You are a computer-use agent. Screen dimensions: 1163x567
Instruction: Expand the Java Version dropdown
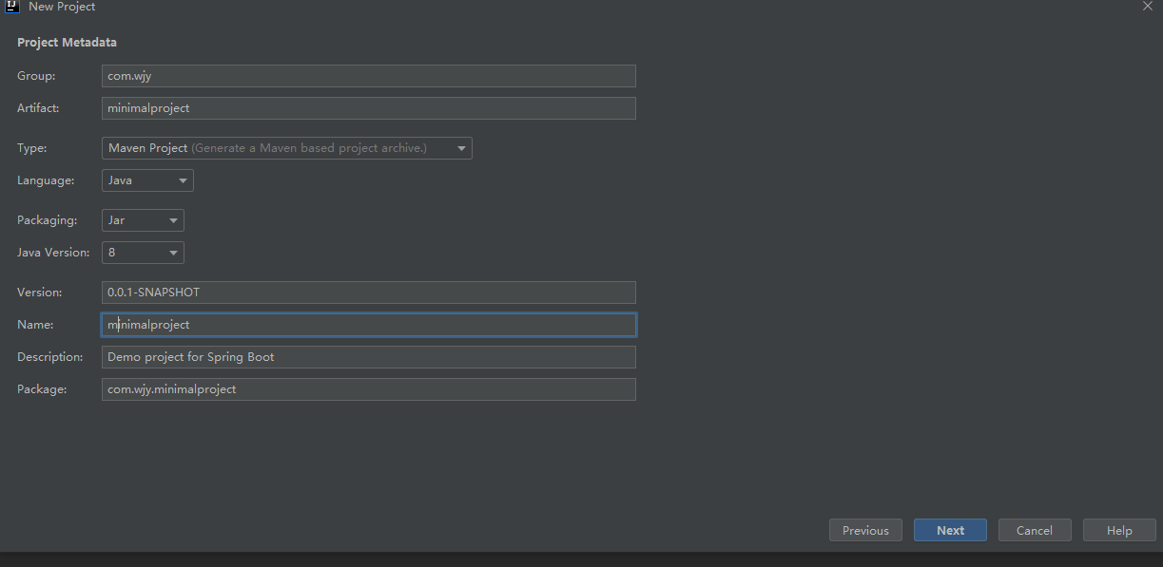(x=143, y=253)
